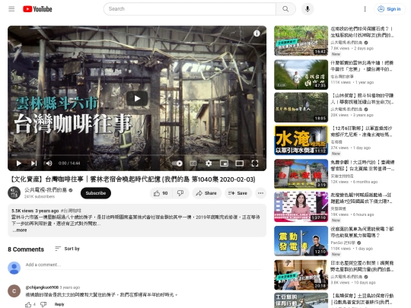Mute the video volume speaker icon
Screen dimensions: 411x308
pos(49,164)
